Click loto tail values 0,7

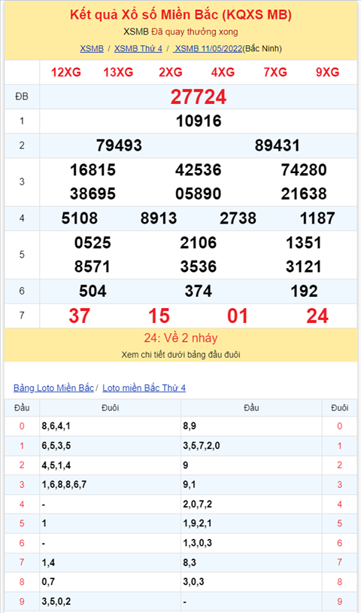48,582
